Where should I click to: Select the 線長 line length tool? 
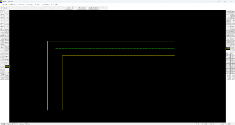[x=233, y=26]
